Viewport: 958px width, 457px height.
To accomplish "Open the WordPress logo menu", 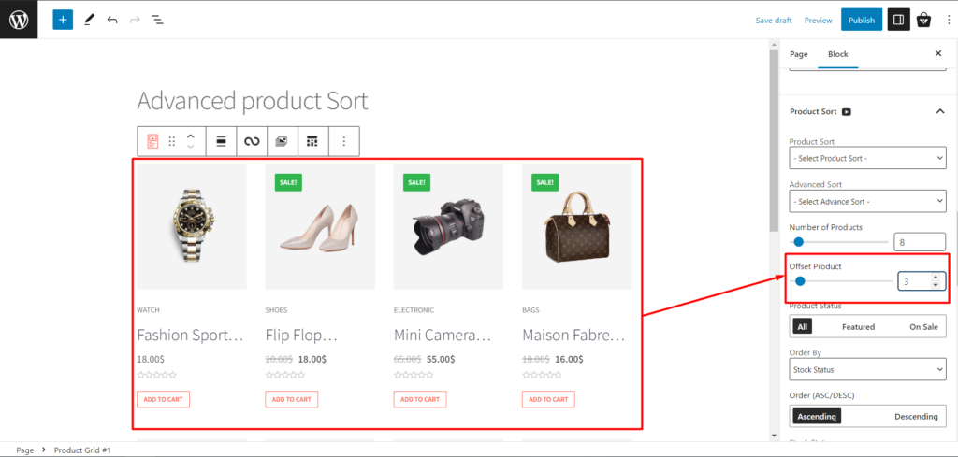I will click(x=19, y=20).
